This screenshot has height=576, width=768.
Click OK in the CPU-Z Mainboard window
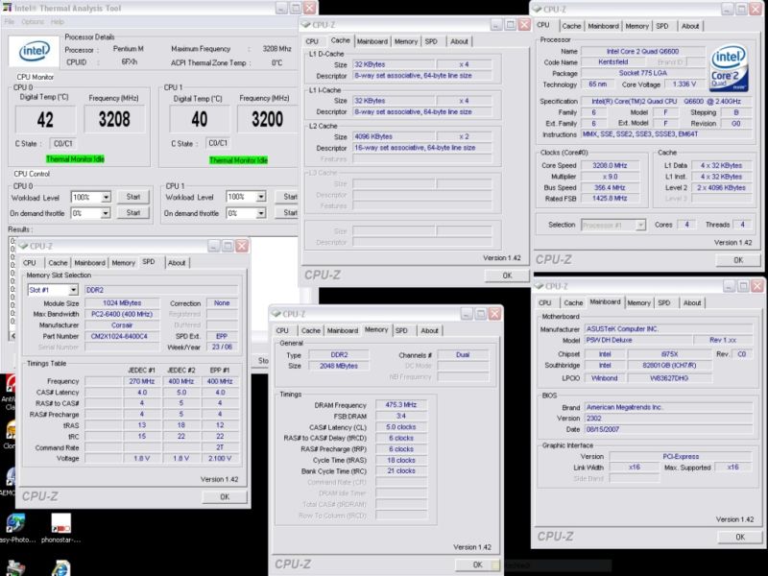(740, 538)
